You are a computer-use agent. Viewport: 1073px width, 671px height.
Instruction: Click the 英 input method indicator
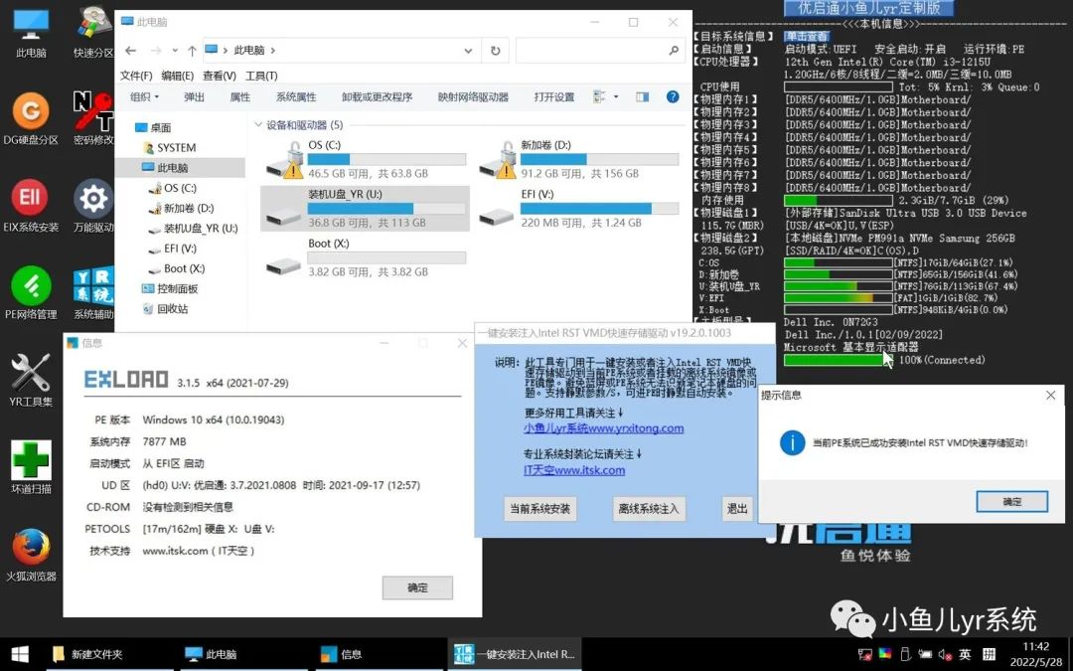point(965,654)
